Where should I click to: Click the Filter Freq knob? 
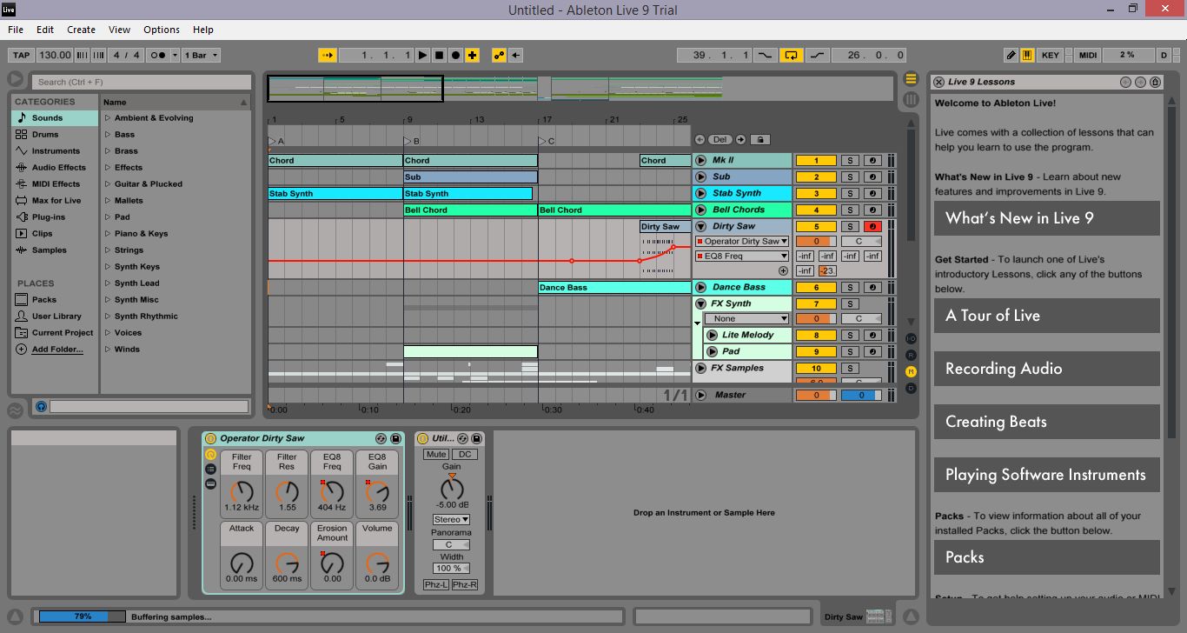(242, 491)
